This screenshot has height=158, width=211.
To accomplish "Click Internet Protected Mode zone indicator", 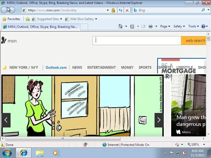I will pyautogui.click(x=126, y=145).
